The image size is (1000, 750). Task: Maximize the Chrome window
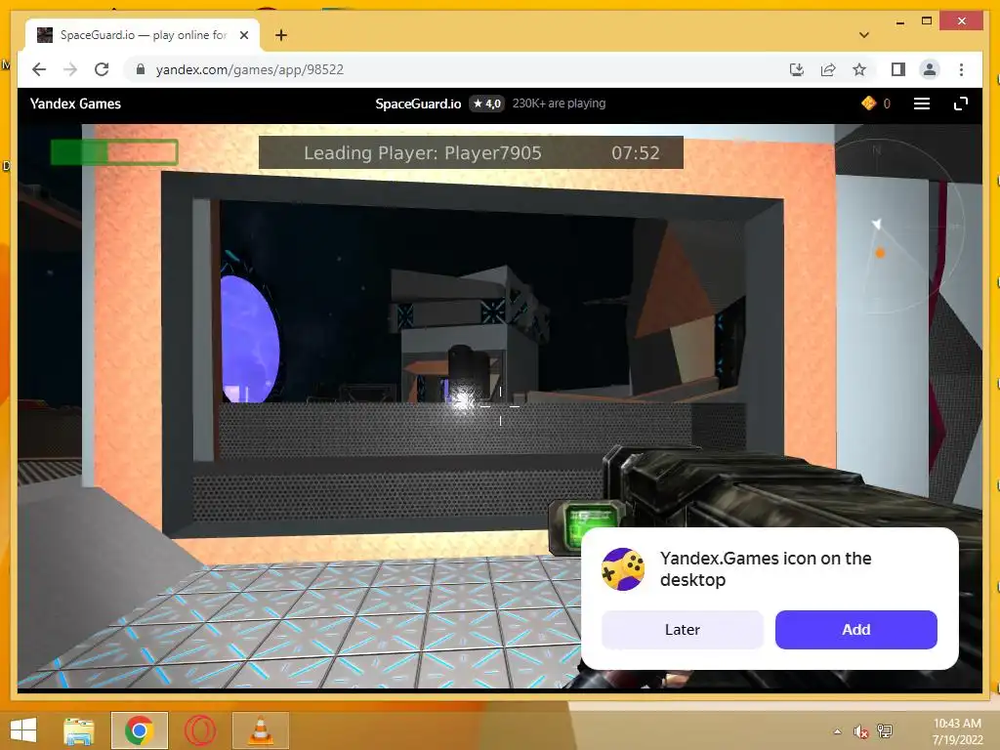[x=927, y=21]
